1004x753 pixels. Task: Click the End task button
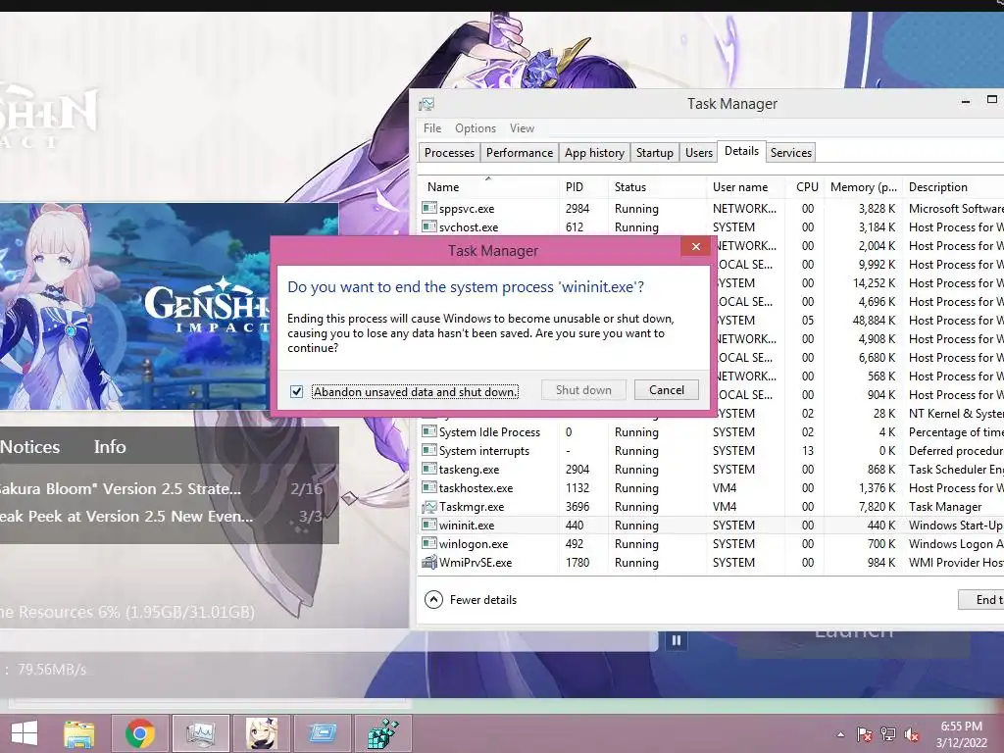tap(982, 600)
